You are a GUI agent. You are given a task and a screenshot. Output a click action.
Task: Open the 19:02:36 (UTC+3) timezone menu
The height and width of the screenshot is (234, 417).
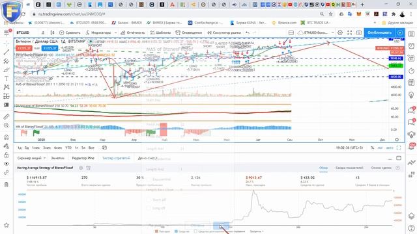click(349, 148)
